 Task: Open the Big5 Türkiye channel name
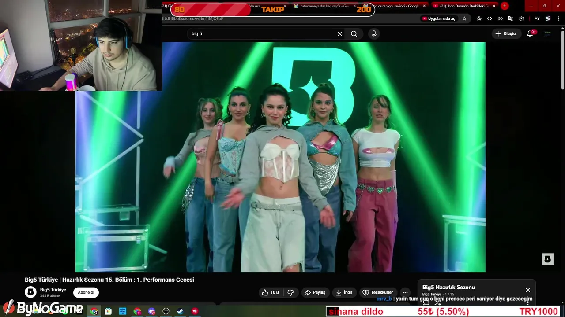(53, 290)
